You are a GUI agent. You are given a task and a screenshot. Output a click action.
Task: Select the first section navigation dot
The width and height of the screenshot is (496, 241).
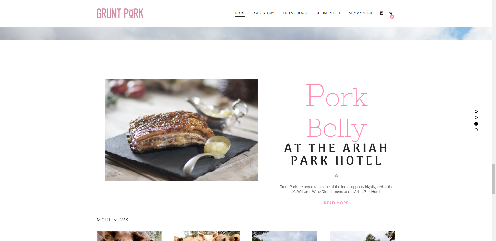point(476,111)
